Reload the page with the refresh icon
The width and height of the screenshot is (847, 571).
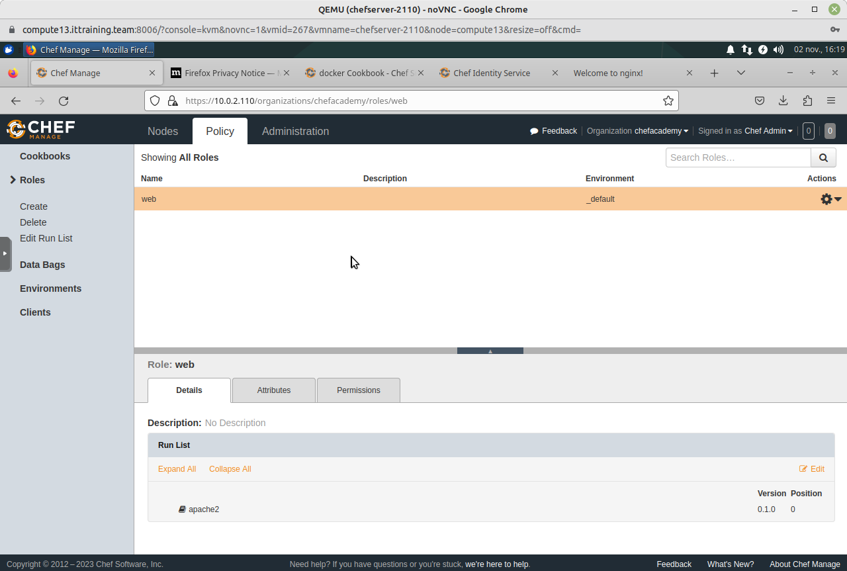pos(64,101)
